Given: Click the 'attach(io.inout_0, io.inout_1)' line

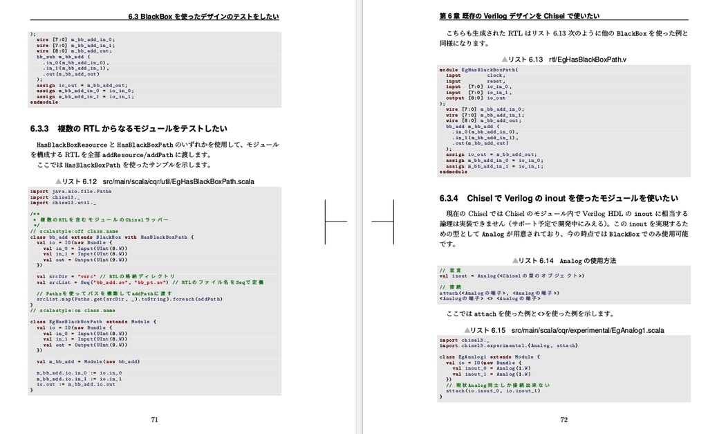Looking at the screenshot, I should [493, 391].
